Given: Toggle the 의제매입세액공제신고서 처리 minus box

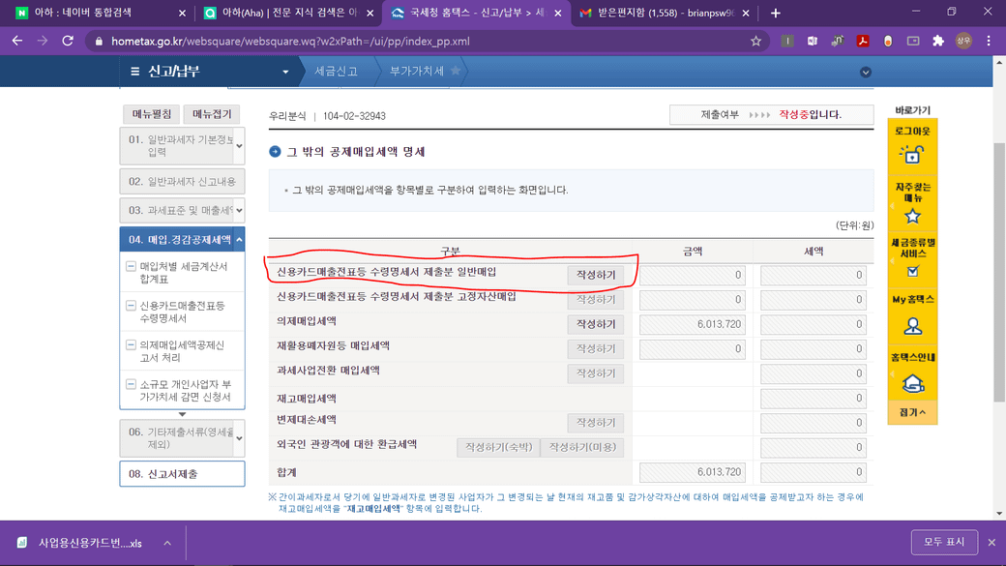Looking at the screenshot, I should tap(131, 344).
